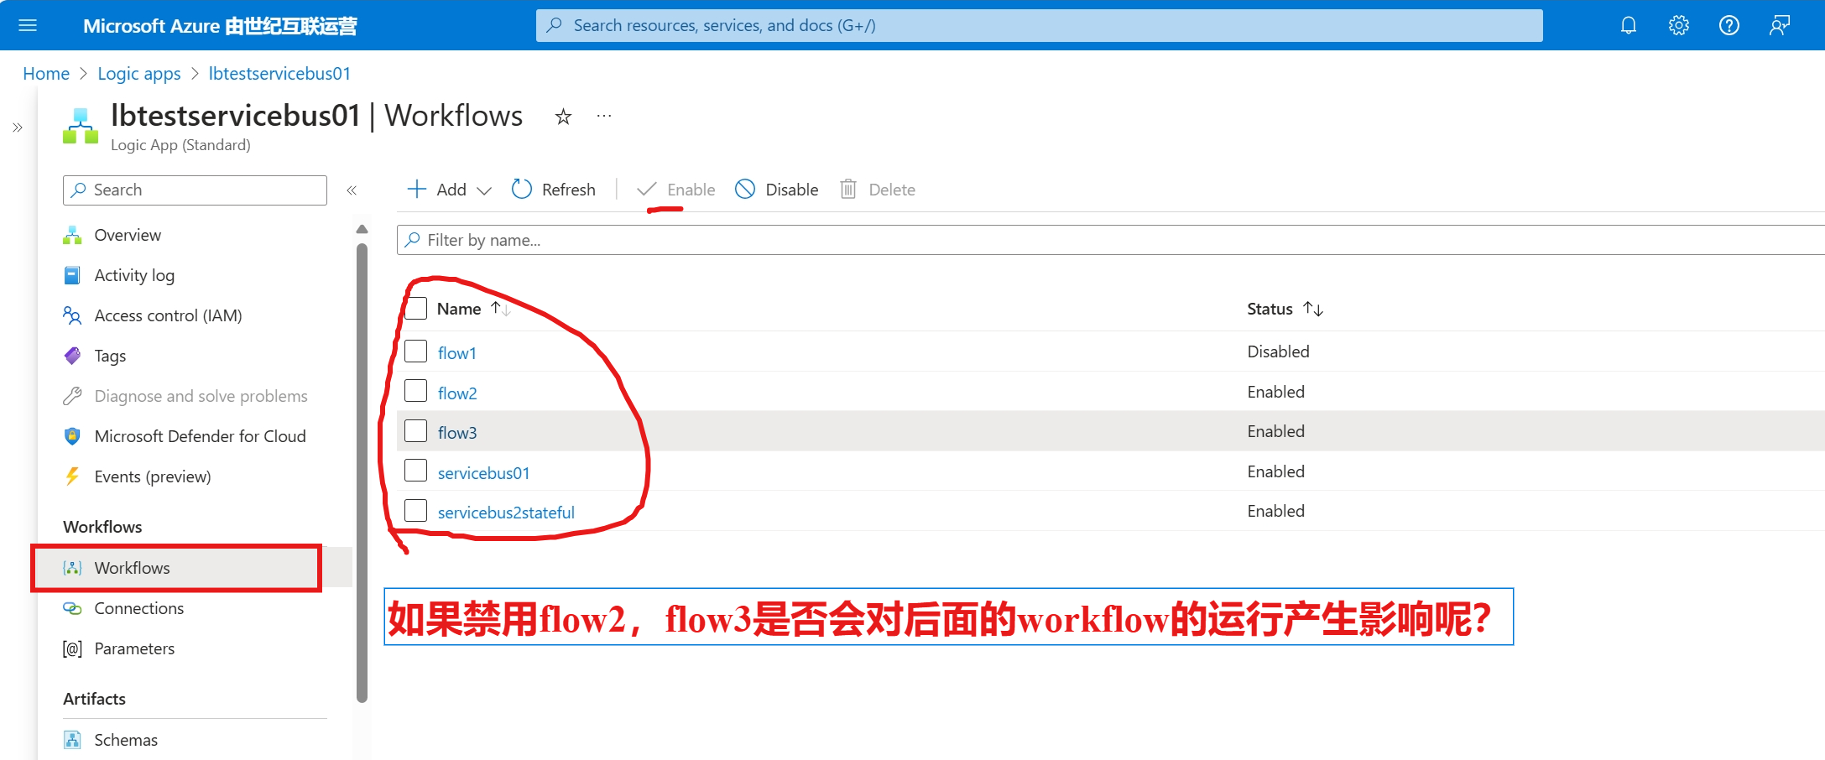Check the flow1 checkbox
Screen dimensions: 1825x760
[416, 351]
